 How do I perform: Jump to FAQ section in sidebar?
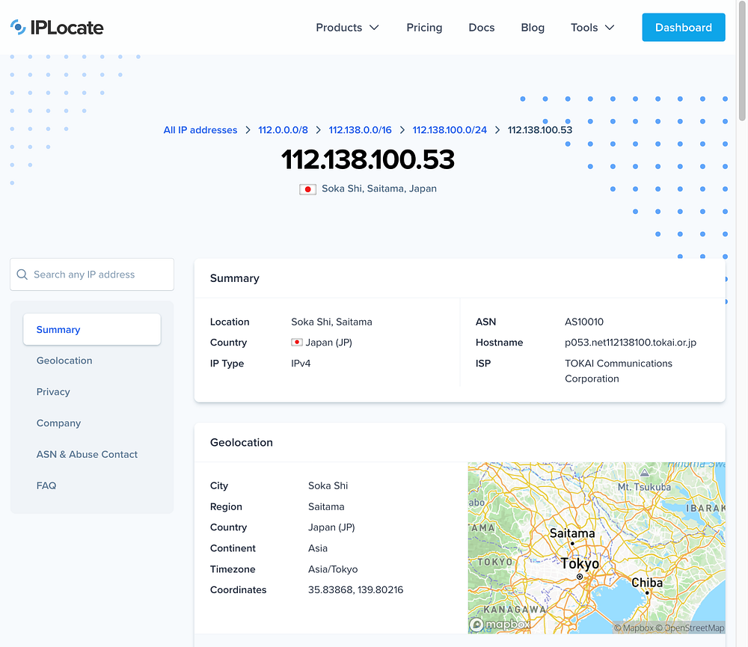coord(46,485)
